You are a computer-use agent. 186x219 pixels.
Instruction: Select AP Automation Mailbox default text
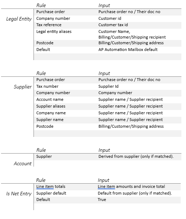pos(128,50)
